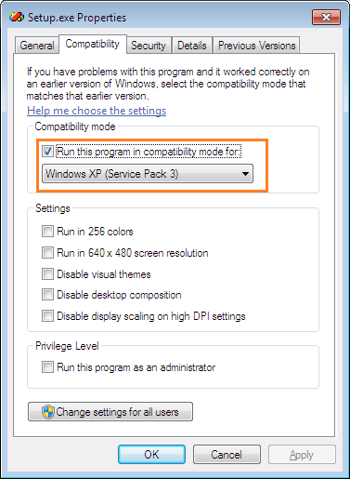Viewport: 350px width, 479px height.
Task: Select the Previous Versions tab
Action: coord(256,46)
